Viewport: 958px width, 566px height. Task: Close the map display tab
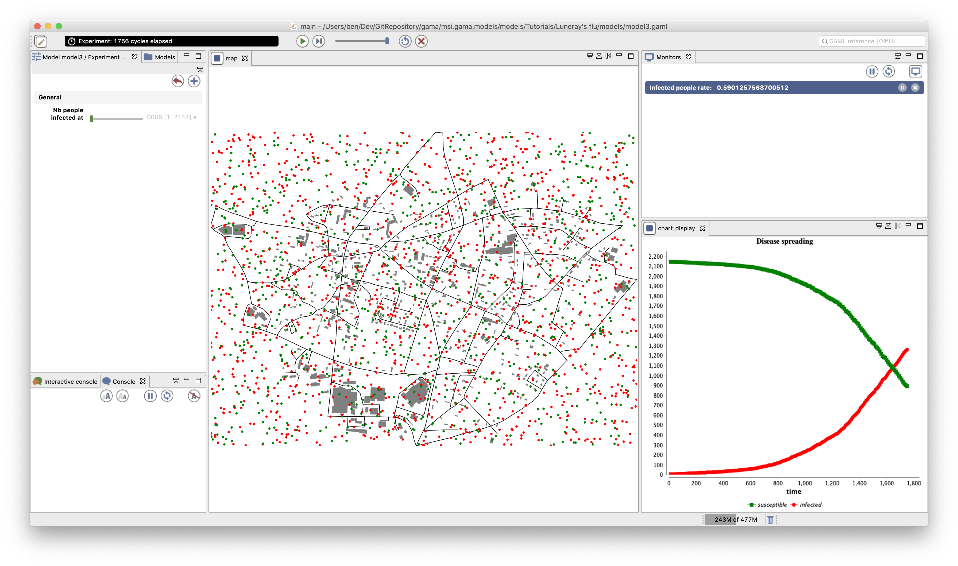coord(245,58)
